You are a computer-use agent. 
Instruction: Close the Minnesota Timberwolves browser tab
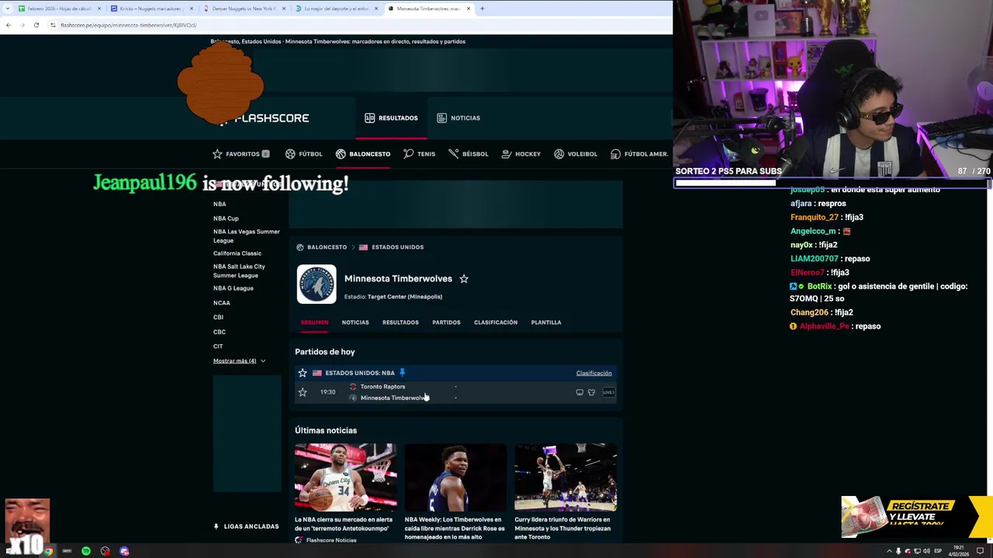point(469,9)
